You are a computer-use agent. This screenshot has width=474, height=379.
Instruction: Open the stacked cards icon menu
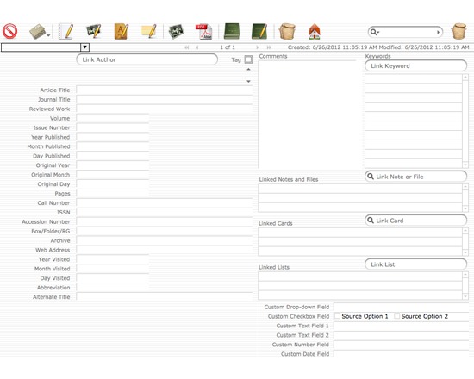pos(40,32)
